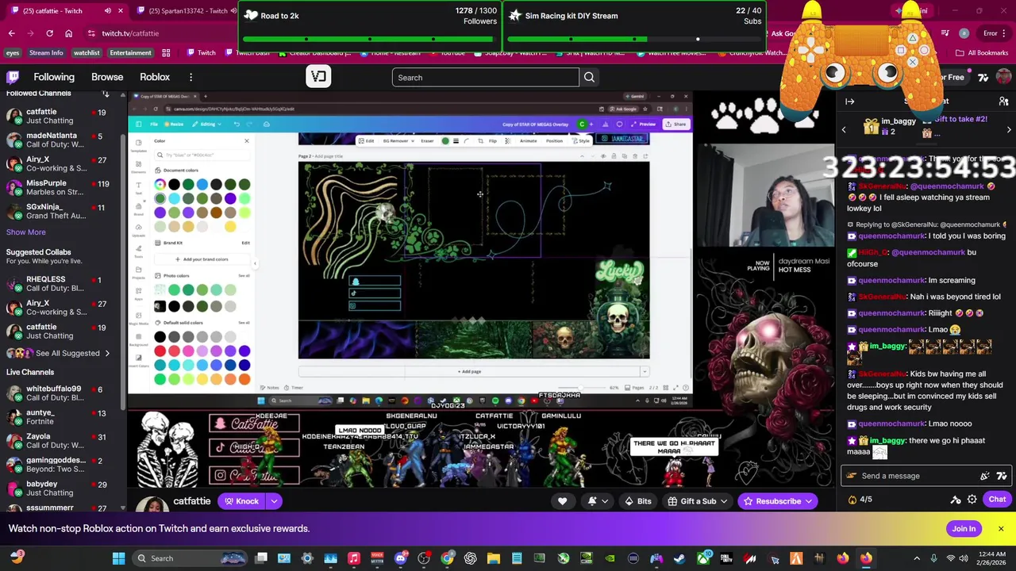Viewport: 1016px width, 571px height.
Task: Click the Knock button
Action: coord(241,501)
